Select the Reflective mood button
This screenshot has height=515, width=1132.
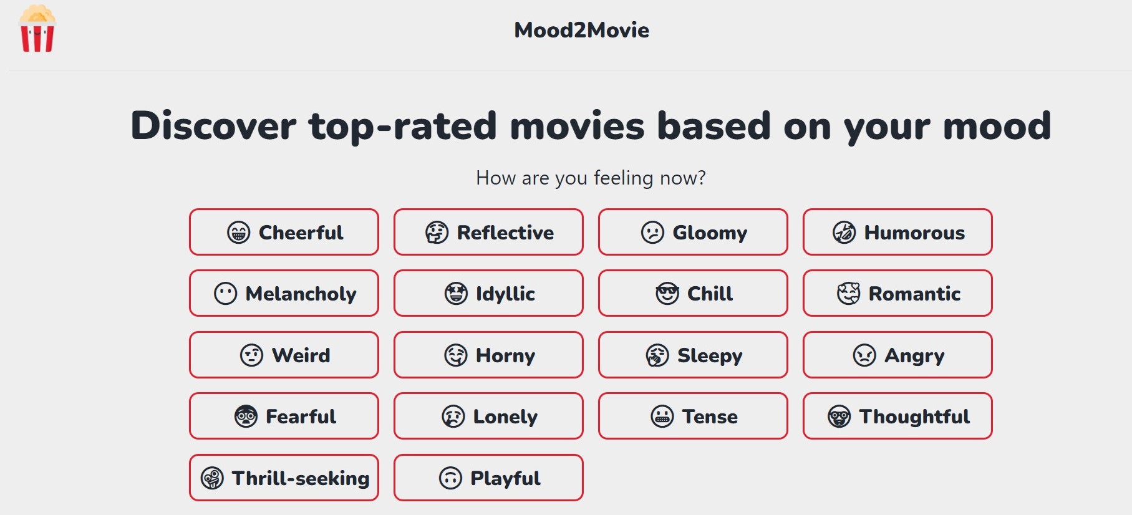point(488,233)
